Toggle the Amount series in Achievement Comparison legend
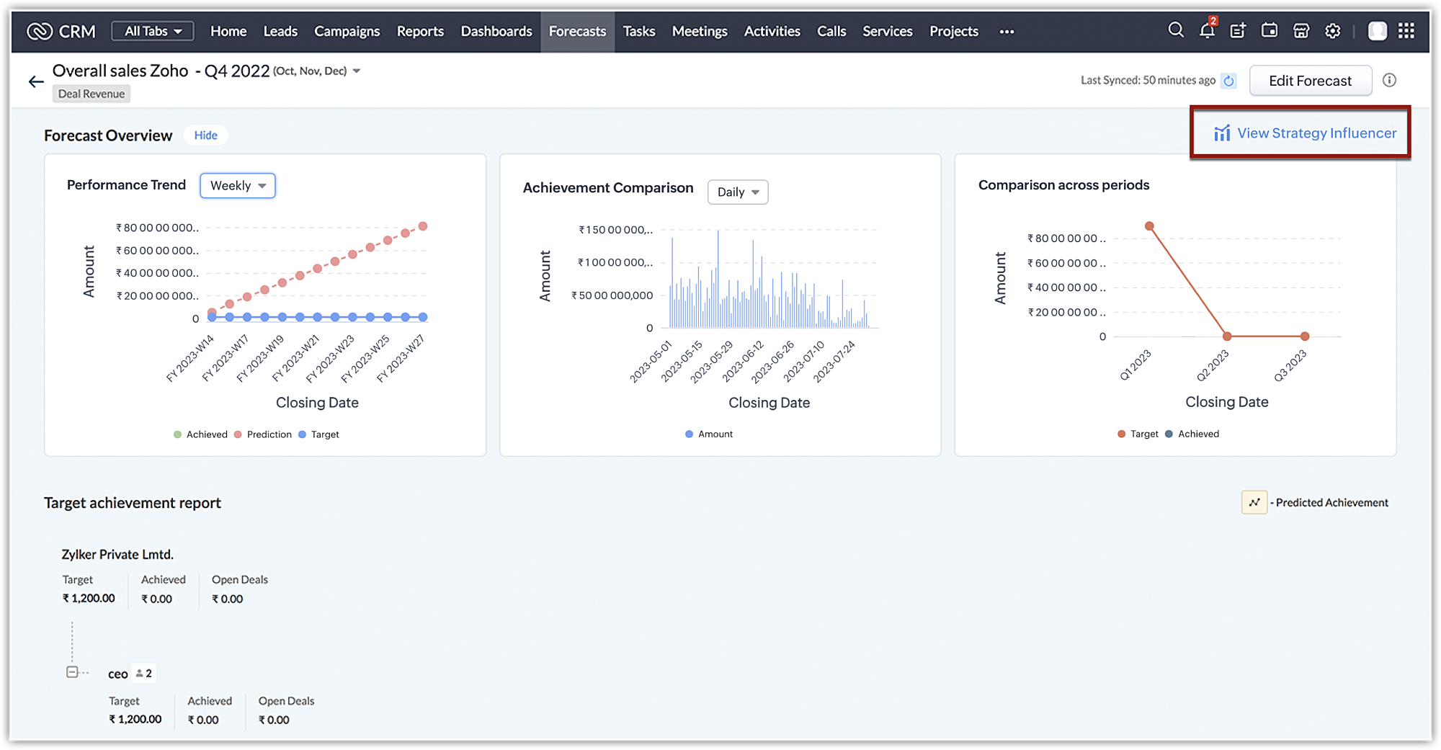Screen dimensions: 1441x750 pos(709,434)
